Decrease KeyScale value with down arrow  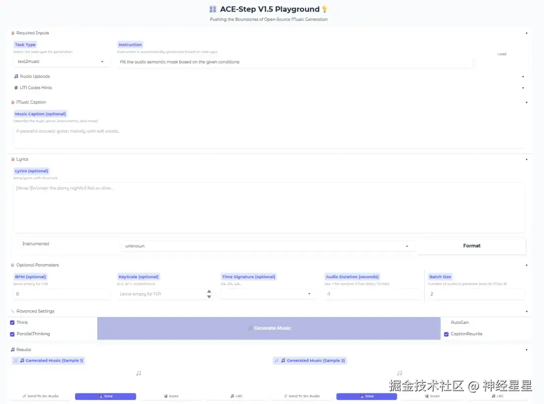(x=209, y=297)
